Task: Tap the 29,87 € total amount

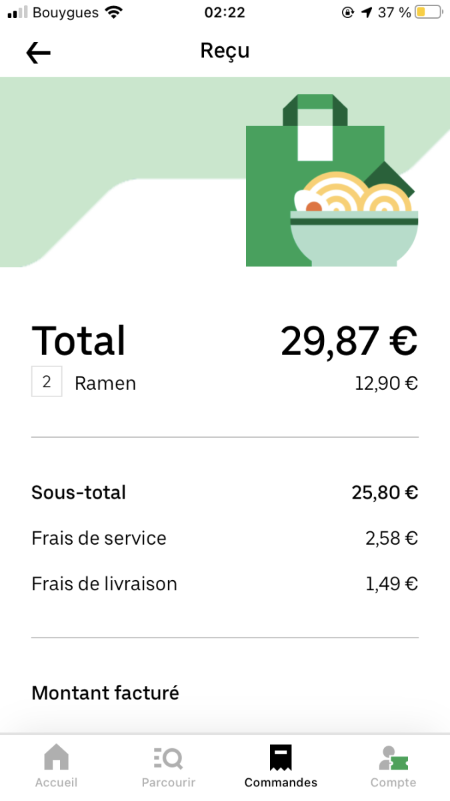Action: pyautogui.click(x=349, y=341)
